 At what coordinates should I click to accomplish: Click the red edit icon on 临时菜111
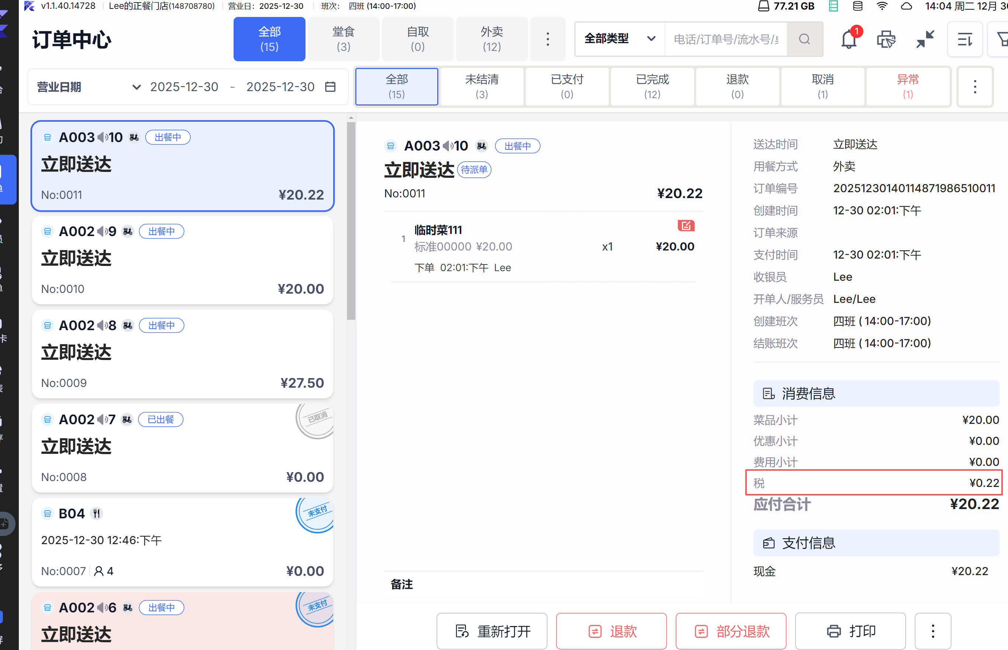pyautogui.click(x=686, y=225)
